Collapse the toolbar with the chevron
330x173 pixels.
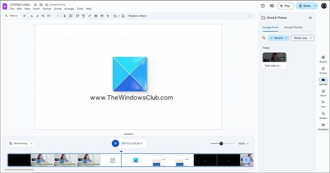coord(250,16)
